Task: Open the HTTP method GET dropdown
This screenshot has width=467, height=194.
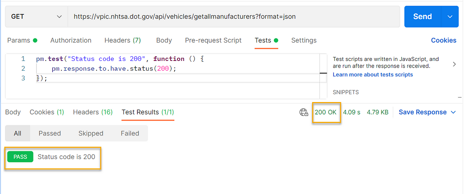Action: [x=37, y=17]
